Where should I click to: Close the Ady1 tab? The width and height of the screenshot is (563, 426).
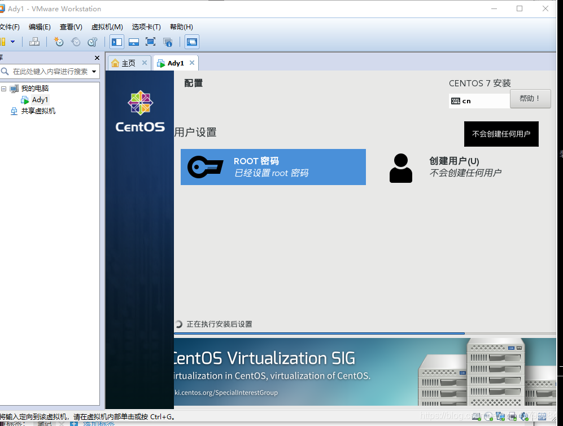pos(192,63)
